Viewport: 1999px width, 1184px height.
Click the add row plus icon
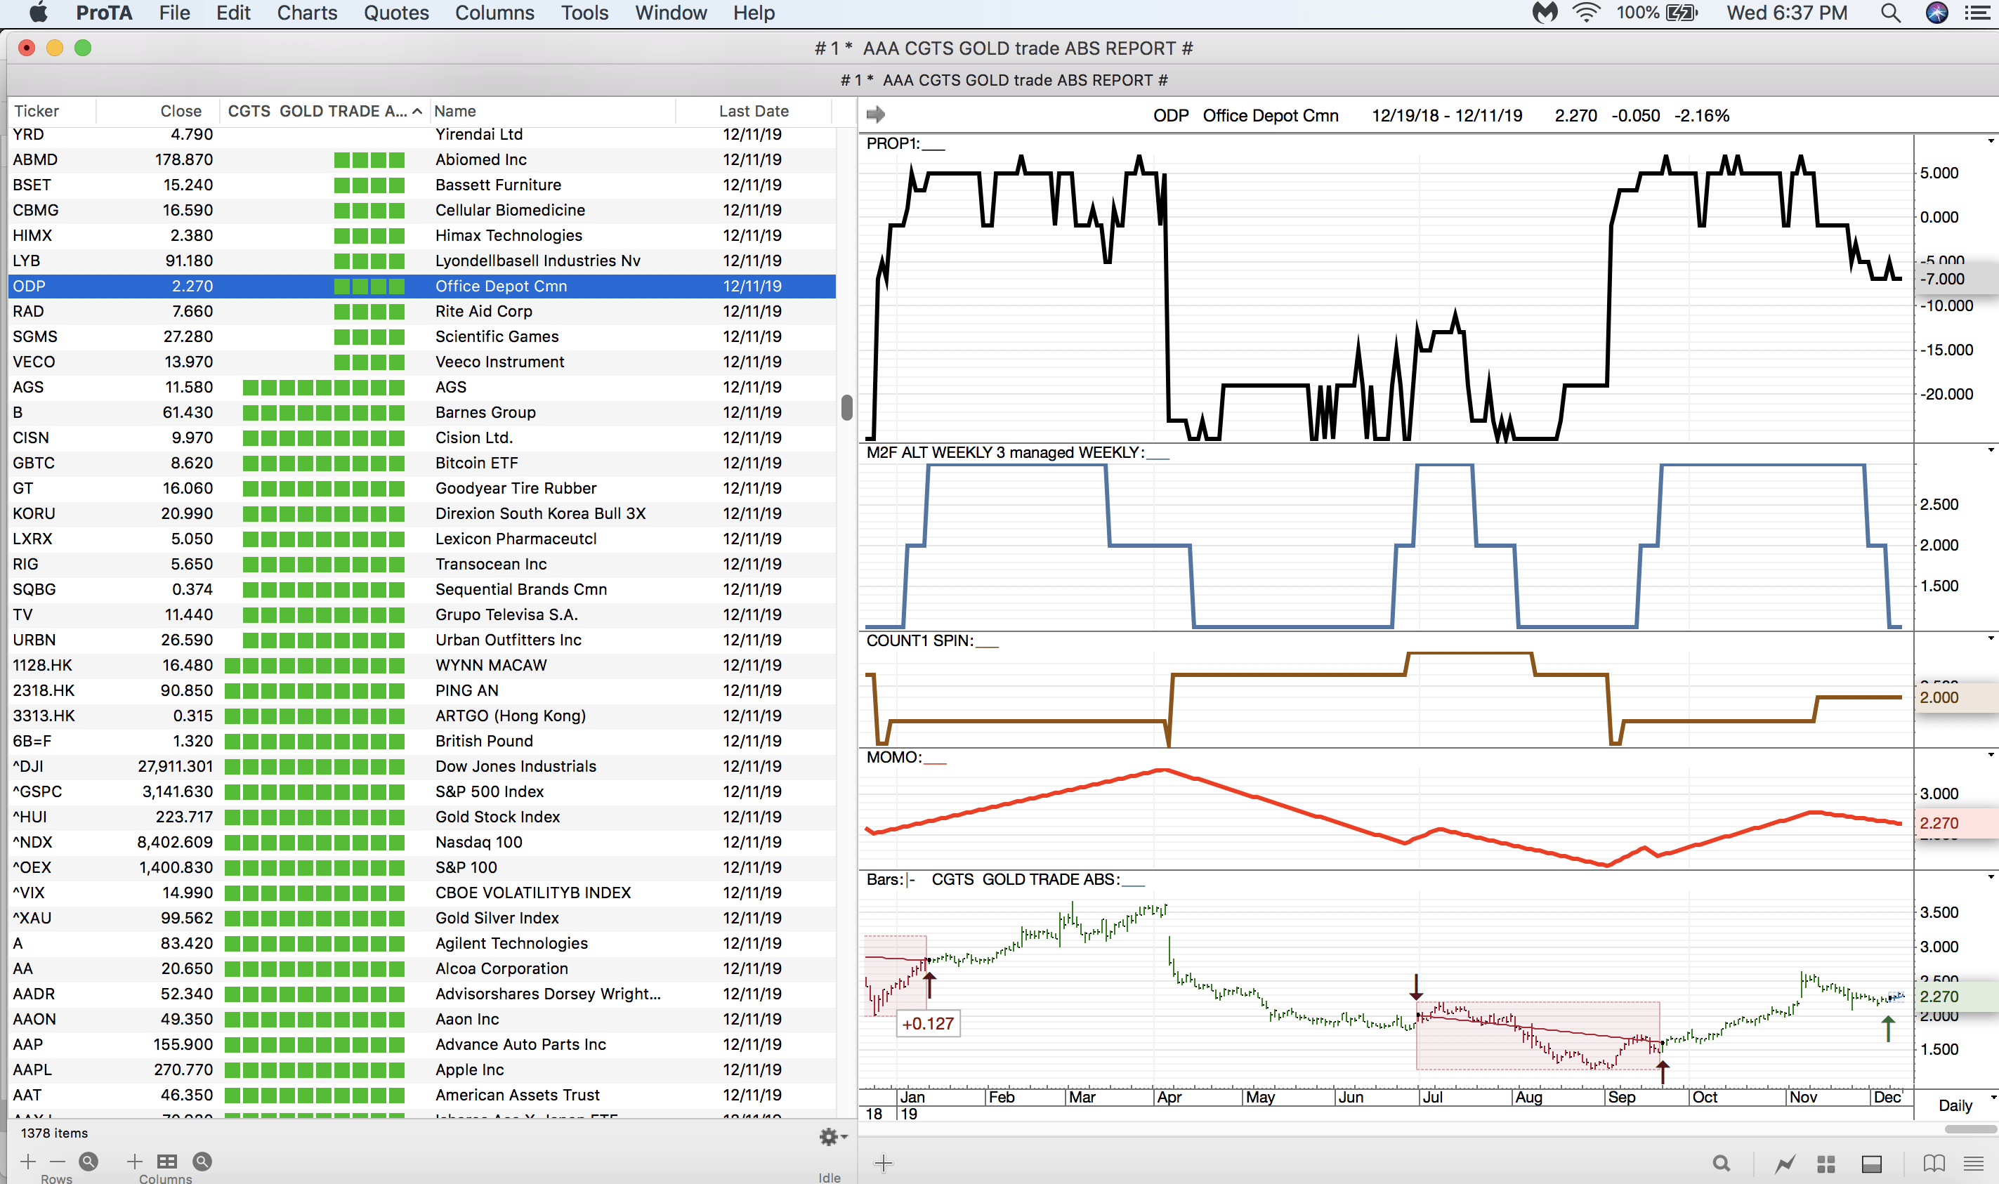pos(28,1162)
